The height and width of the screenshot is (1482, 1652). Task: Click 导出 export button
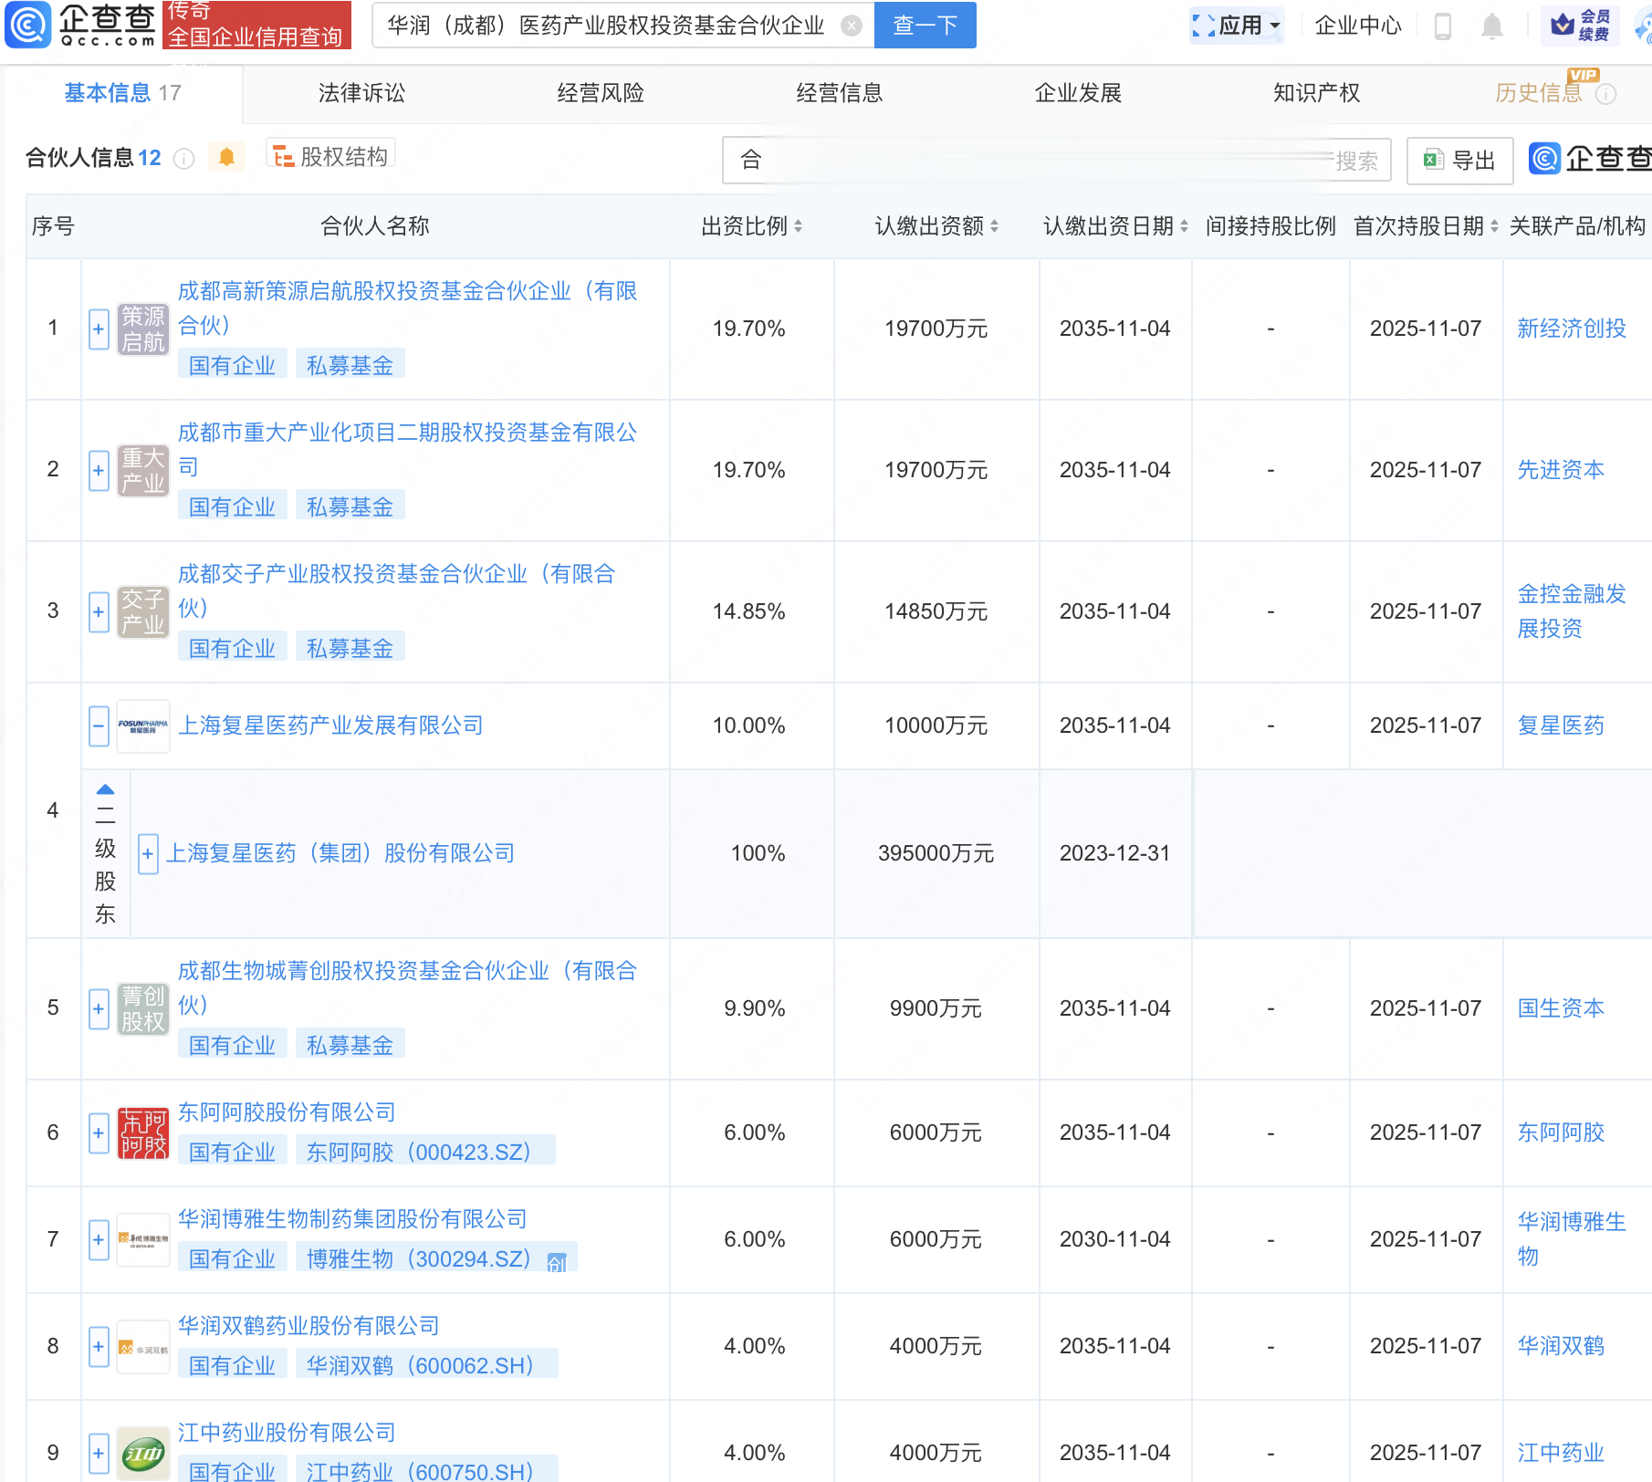[x=1460, y=161]
